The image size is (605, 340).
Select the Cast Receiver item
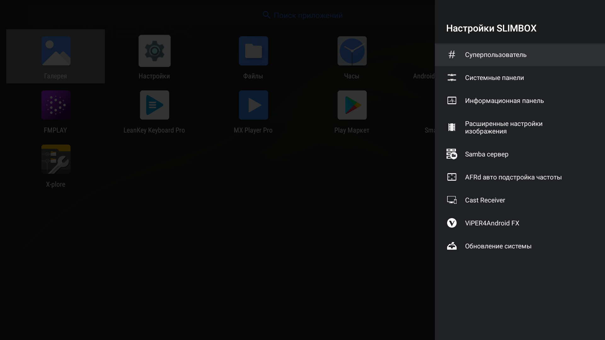click(485, 200)
